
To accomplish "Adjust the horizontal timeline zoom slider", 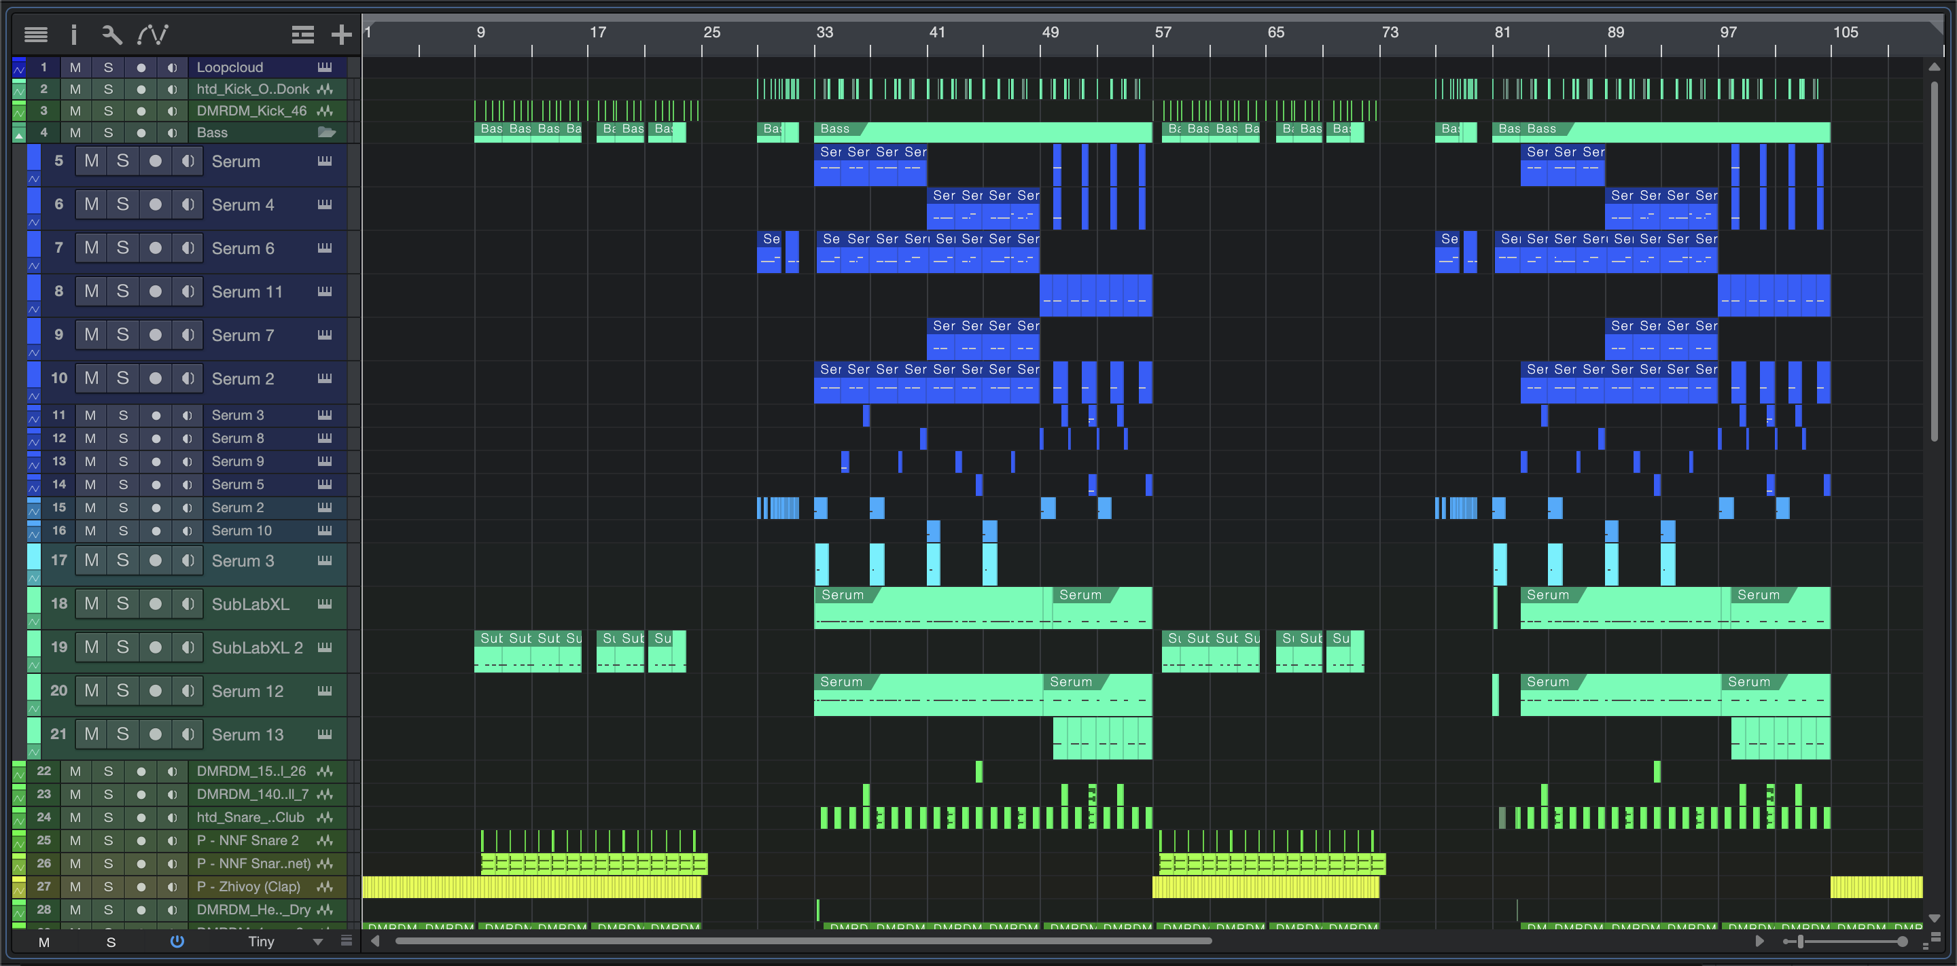I will (x=1800, y=942).
